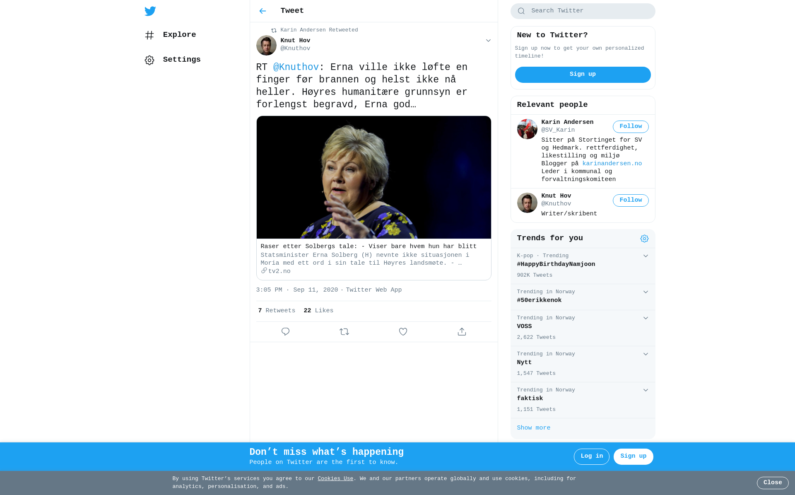Click the tweet timestamp 3:05 PM Sep 11, 2020

click(x=297, y=290)
